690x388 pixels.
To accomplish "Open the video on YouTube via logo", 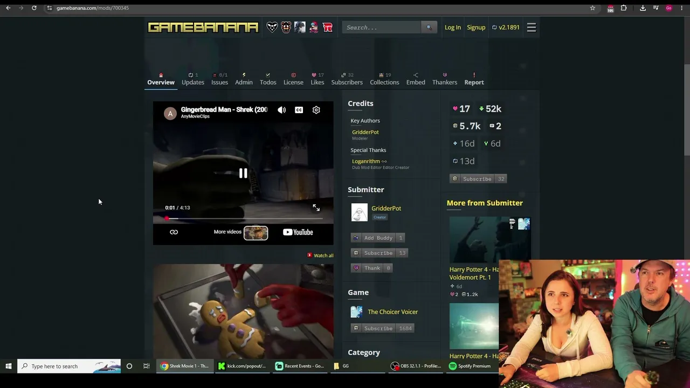I will coord(298,232).
